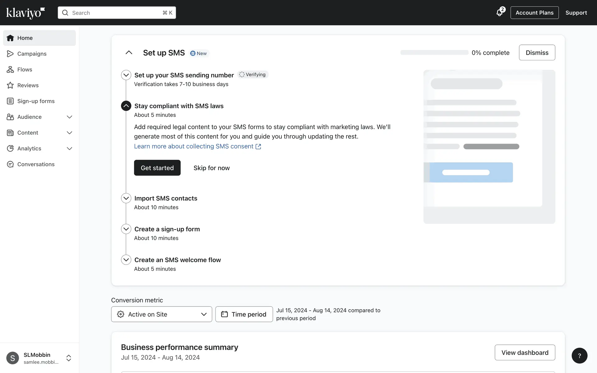Click the Reviews star icon

pos(10,85)
